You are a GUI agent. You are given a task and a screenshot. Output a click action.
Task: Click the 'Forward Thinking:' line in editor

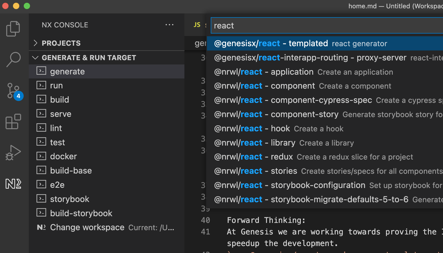(266, 220)
